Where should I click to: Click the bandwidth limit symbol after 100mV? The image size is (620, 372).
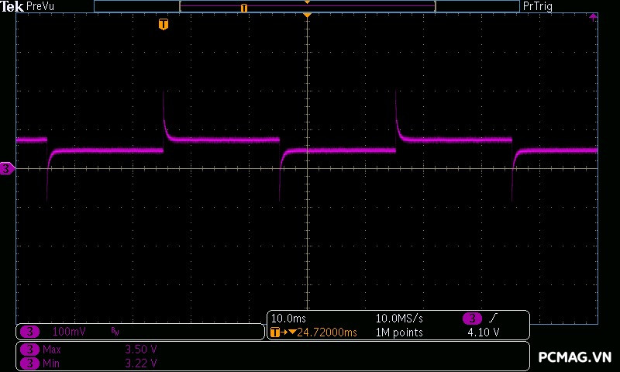coord(115,332)
